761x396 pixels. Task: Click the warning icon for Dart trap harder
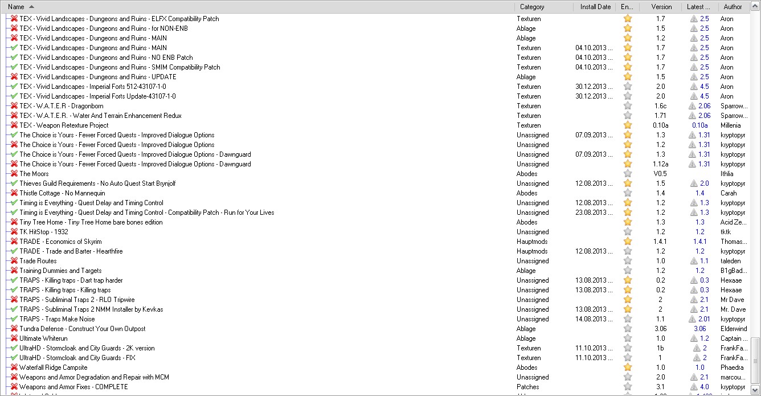(693, 280)
